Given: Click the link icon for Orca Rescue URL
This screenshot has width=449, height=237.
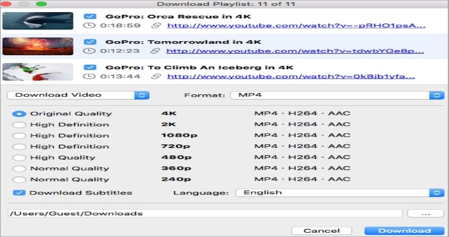Looking at the screenshot, I should coord(156,25).
